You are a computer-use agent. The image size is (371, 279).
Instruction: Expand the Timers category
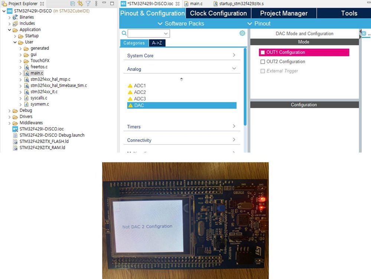234,126
